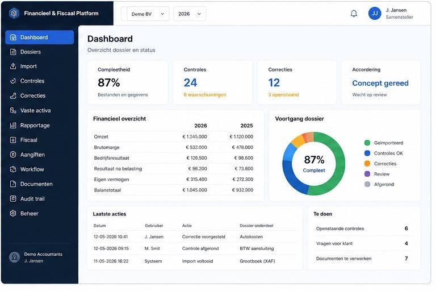Click the Omzet row label
The width and height of the screenshot is (436, 291).
(101, 137)
